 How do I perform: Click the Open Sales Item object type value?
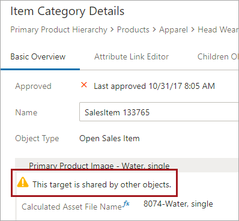(109, 139)
